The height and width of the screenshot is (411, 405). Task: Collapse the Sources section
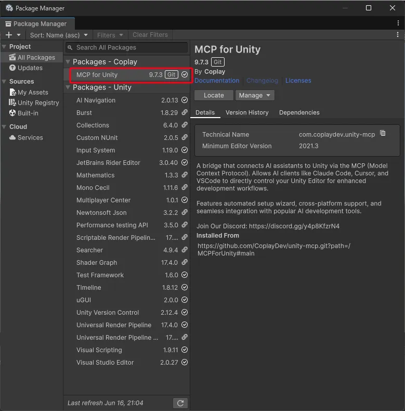tap(4, 82)
